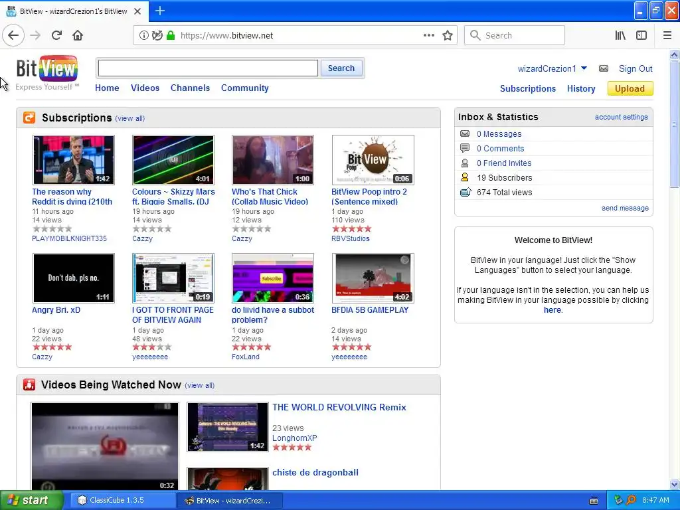
Task: Open the Videos navigation tab
Action: point(145,88)
